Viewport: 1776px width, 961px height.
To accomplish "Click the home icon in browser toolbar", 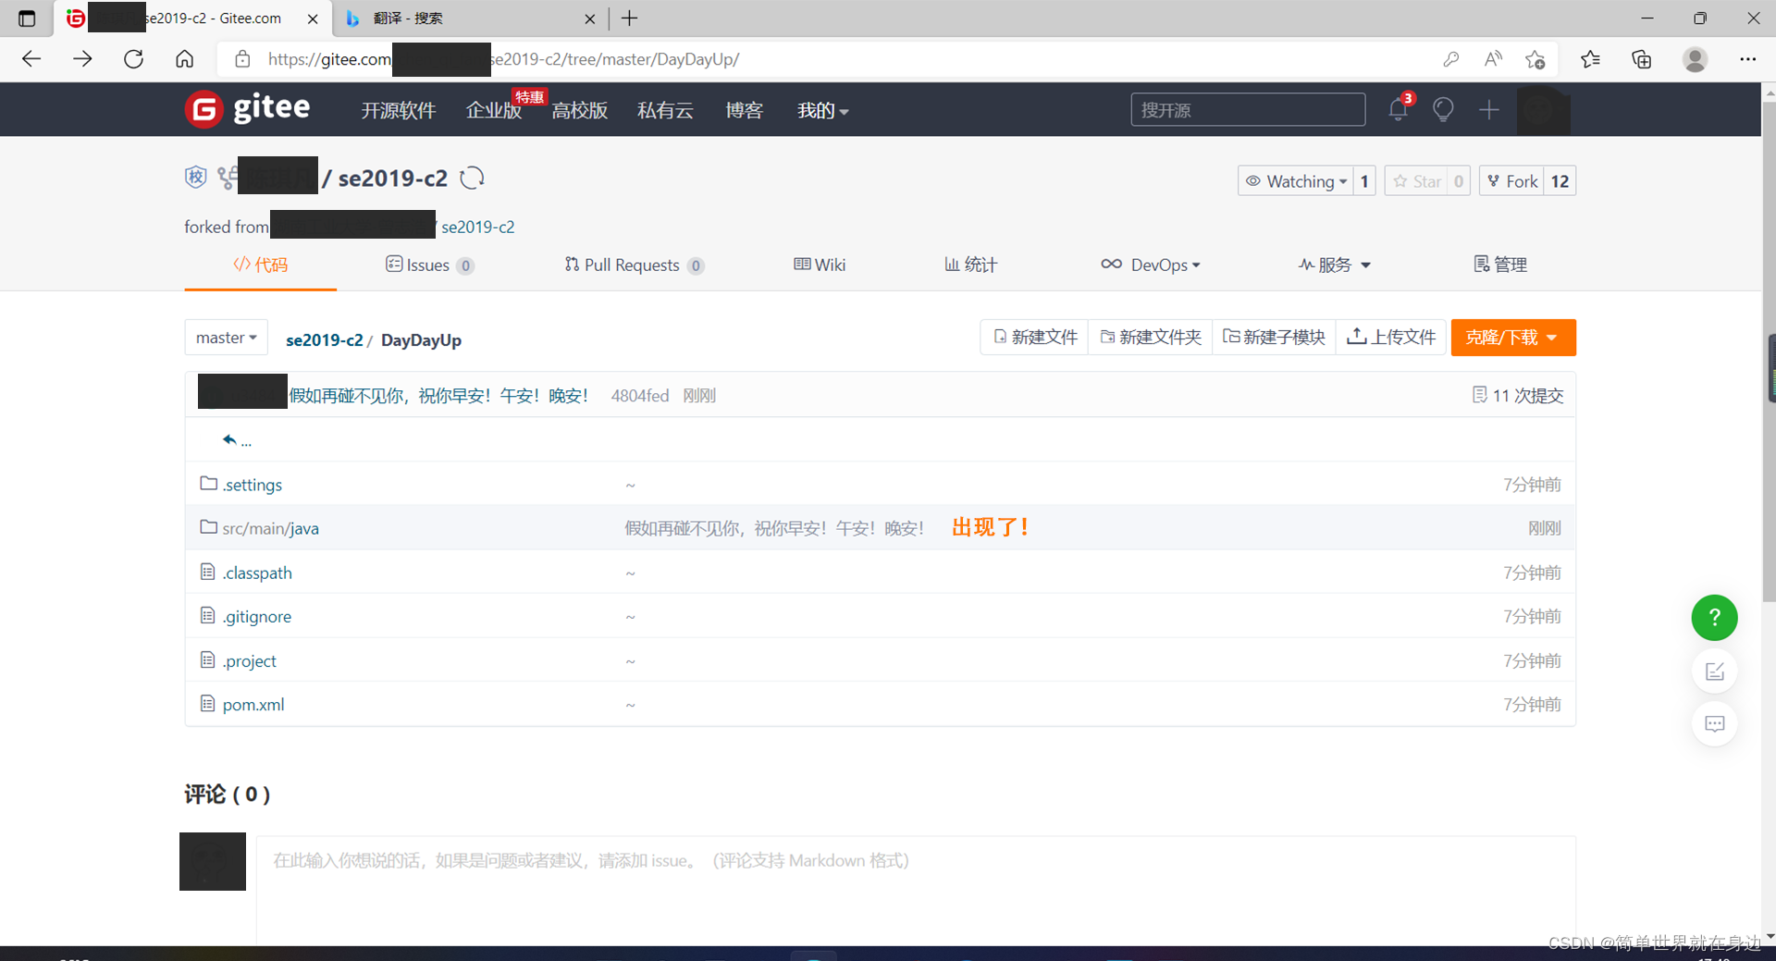I will (184, 58).
